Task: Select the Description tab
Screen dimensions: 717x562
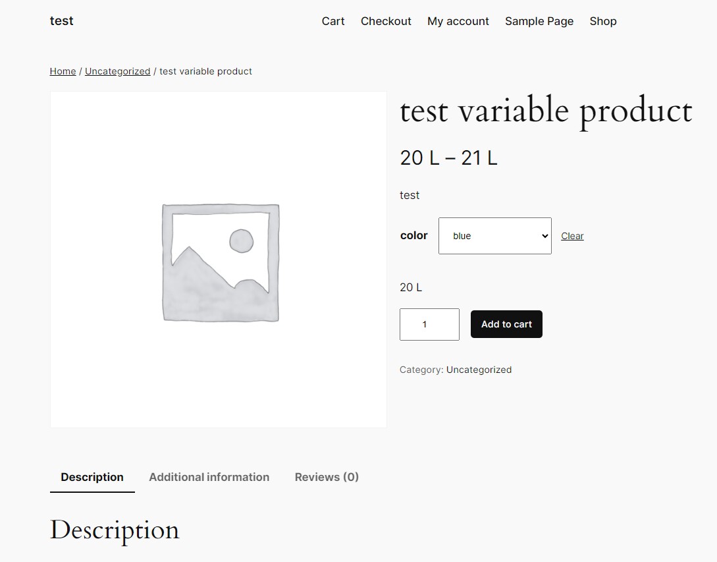Action: pos(92,476)
